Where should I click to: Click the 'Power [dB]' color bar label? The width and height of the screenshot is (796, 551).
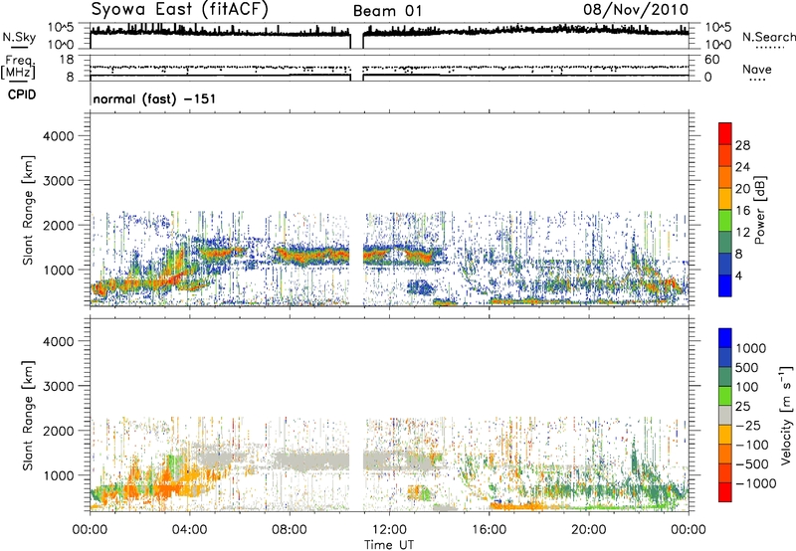[x=759, y=210]
